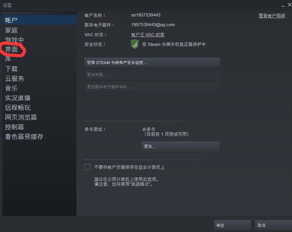292x232 pixels.
Task: Click the 更改密码 button
Action: tap(152, 75)
